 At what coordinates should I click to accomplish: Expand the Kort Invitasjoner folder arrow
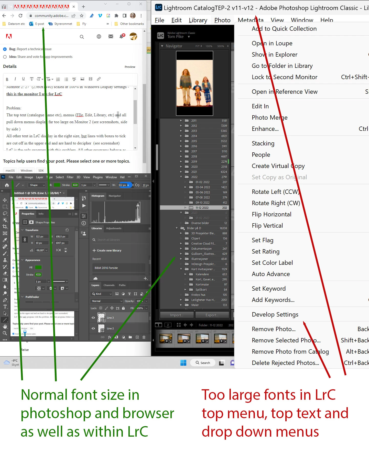181,269
